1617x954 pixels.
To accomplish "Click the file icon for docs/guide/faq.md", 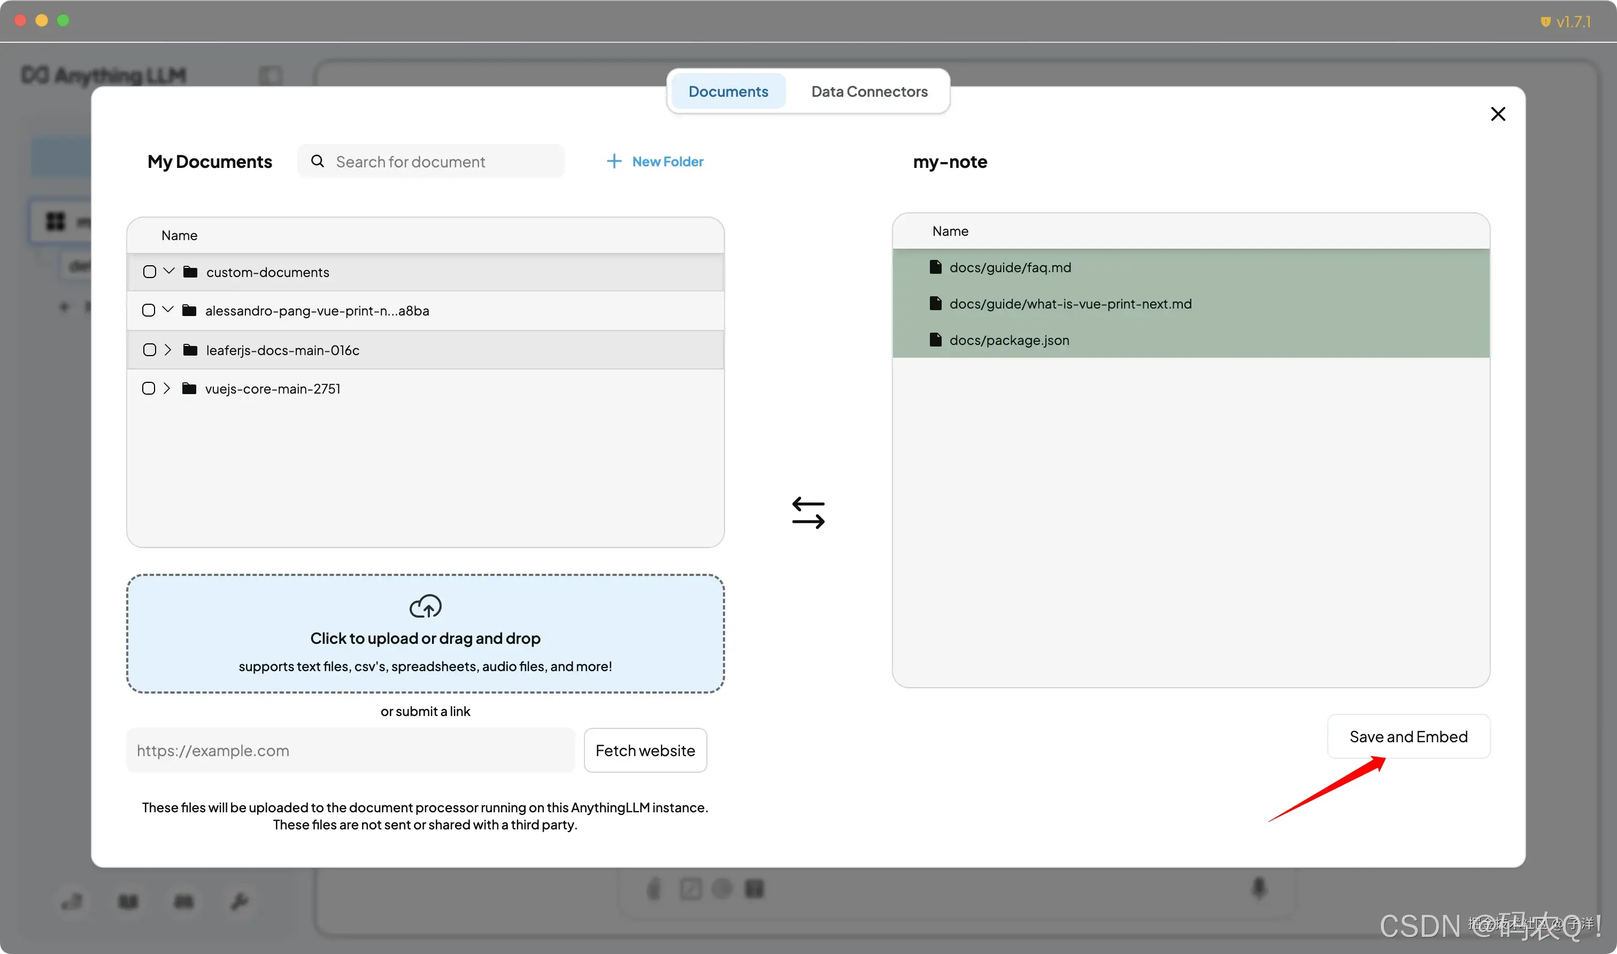I will (x=936, y=267).
